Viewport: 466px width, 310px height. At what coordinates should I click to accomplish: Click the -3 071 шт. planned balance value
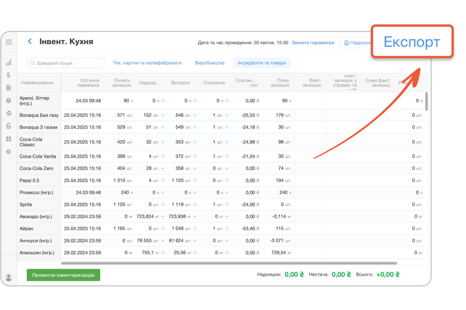tap(281, 241)
